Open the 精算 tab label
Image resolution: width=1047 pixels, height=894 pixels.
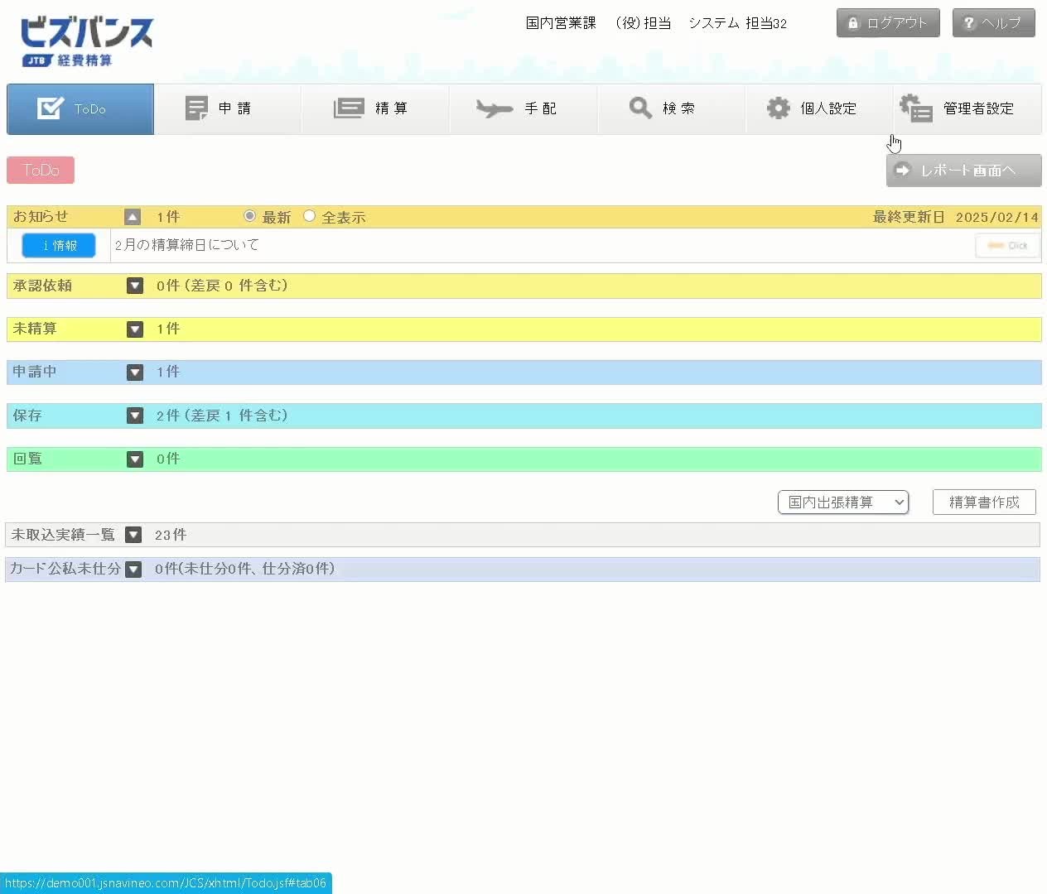click(391, 108)
